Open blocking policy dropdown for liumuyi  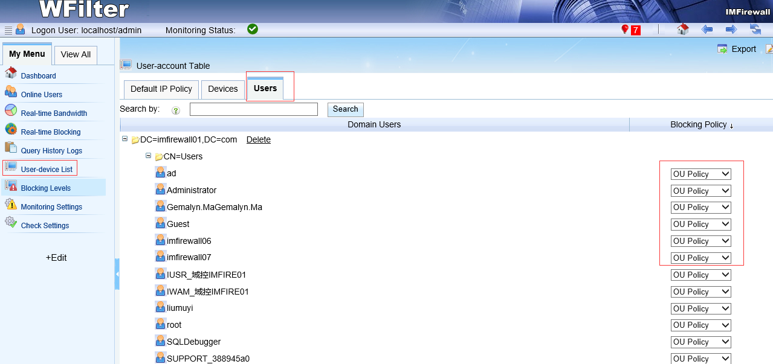click(x=701, y=308)
